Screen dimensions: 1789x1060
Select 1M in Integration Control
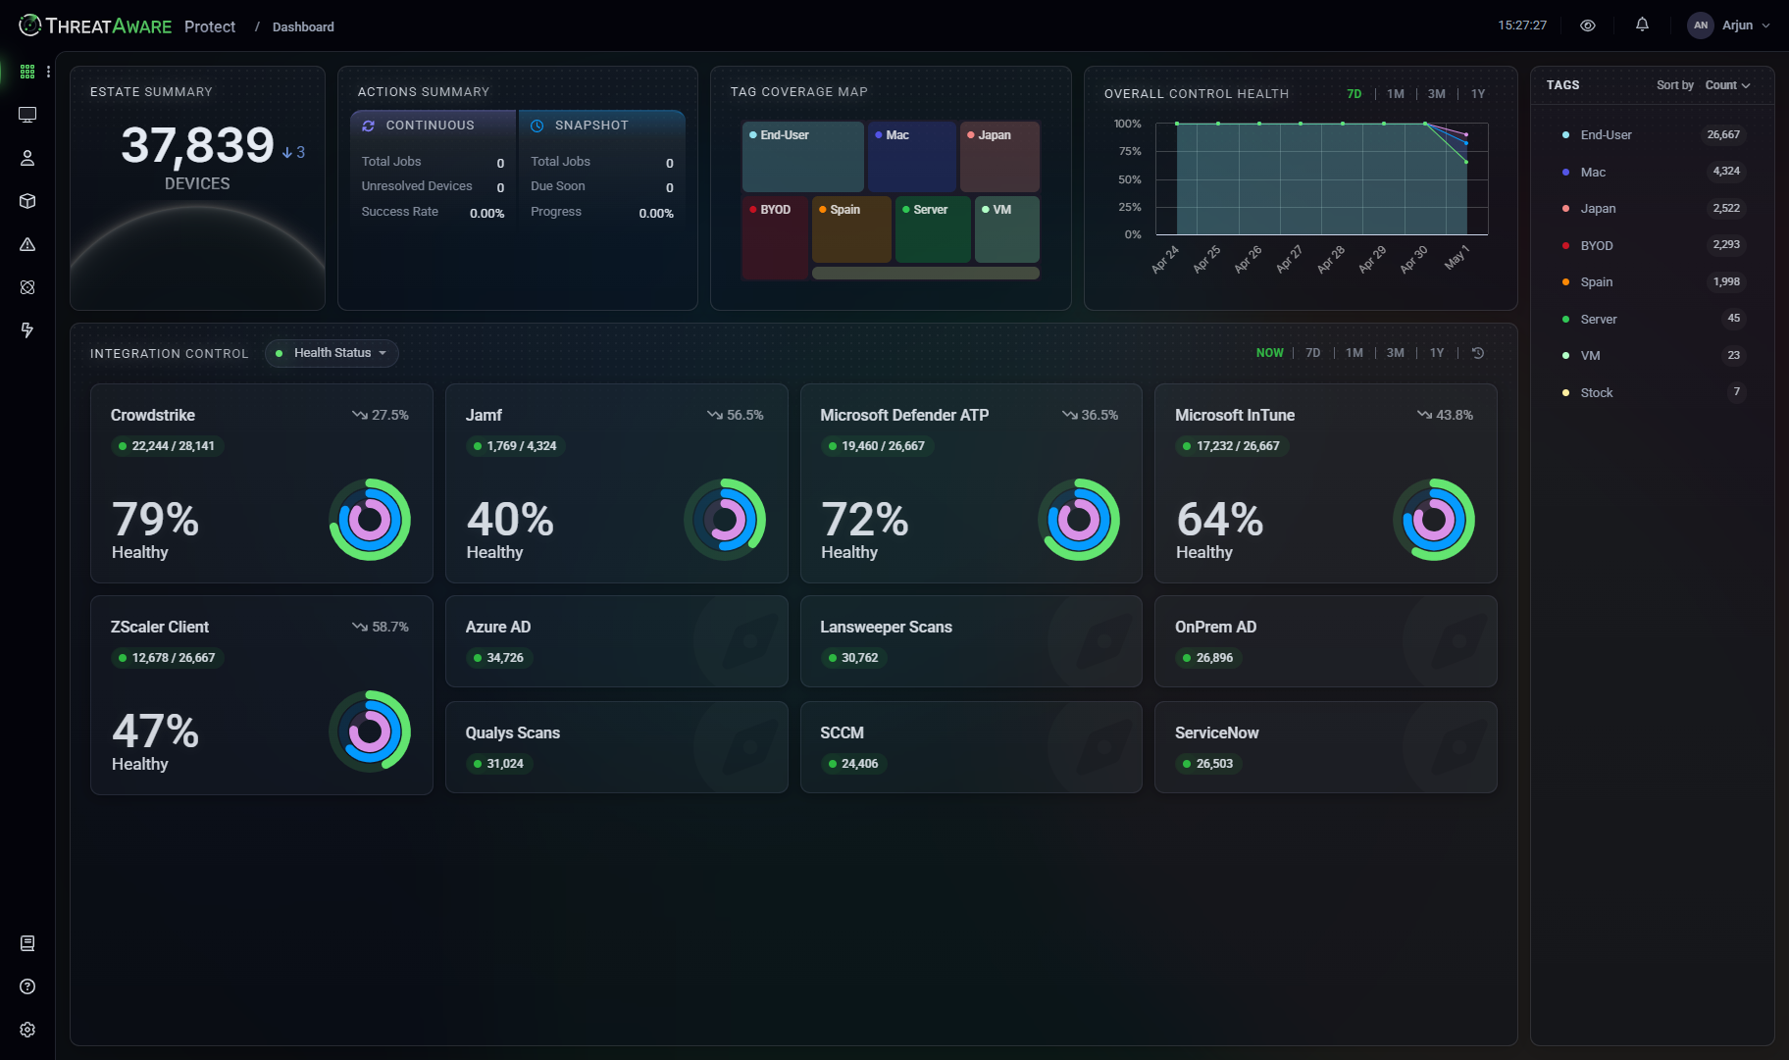click(1355, 353)
